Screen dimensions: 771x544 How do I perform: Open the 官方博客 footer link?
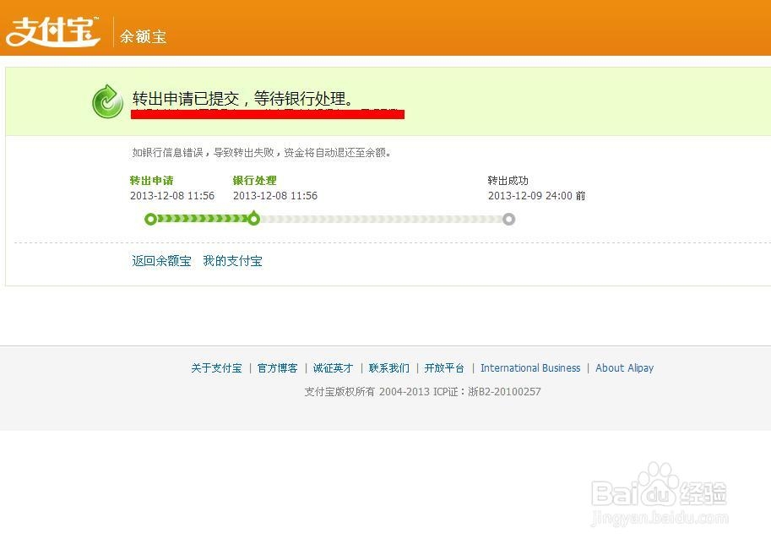click(x=277, y=368)
